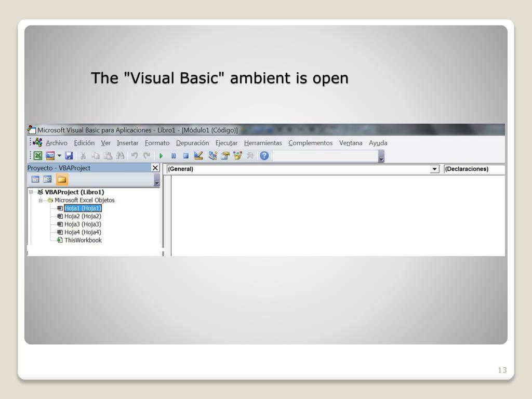Close the Proyecto - VBAProject panel
The width and height of the screenshot is (532, 399).
(x=155, y=168)
